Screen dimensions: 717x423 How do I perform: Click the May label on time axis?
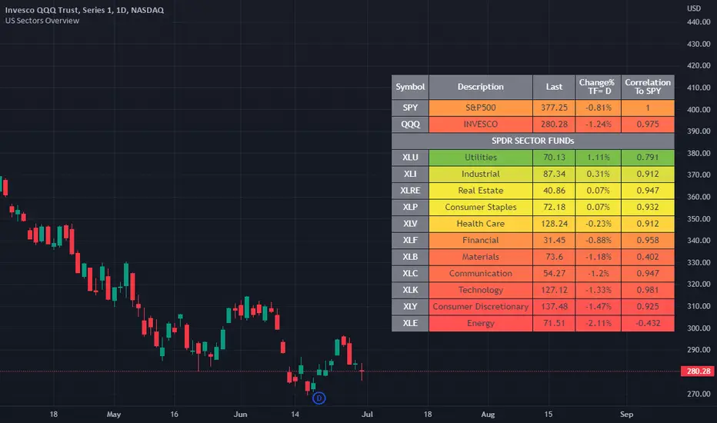[114, 415]
